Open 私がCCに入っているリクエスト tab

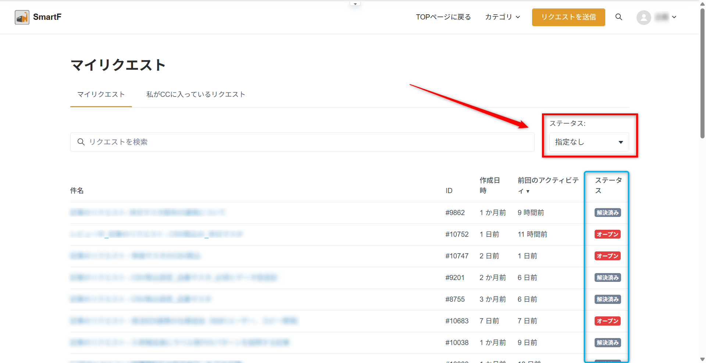coord(196,95)
